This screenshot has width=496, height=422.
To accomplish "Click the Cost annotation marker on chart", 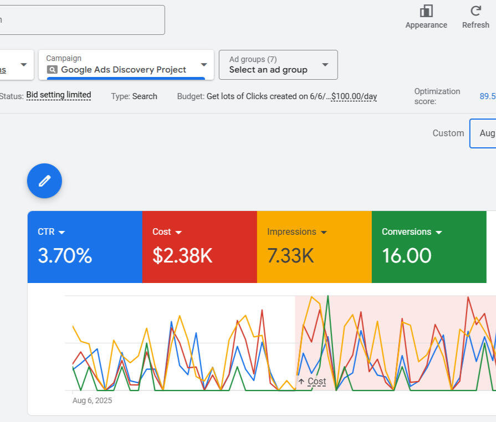I will (x=312, y=382).
